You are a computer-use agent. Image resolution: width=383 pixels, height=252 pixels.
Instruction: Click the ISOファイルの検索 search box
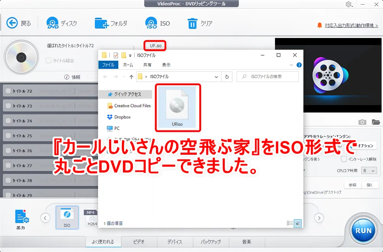(268, 76)
